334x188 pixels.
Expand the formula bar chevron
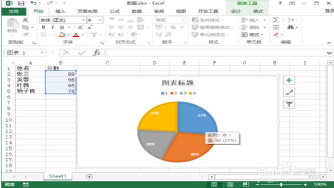[329, 53]
